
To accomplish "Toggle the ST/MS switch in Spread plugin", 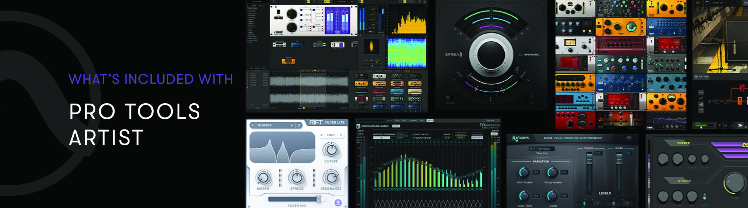I will pos(450,97).
